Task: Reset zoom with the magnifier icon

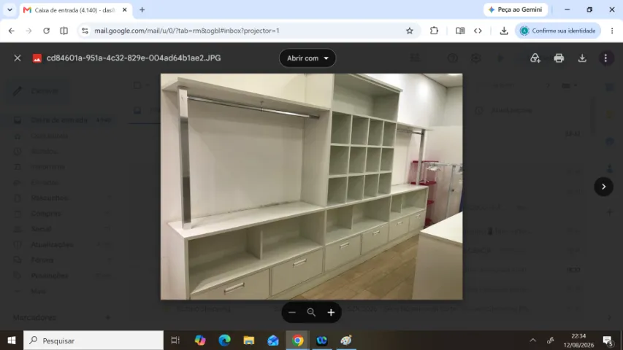Action: pyautogui.click(x=311, y=312)
